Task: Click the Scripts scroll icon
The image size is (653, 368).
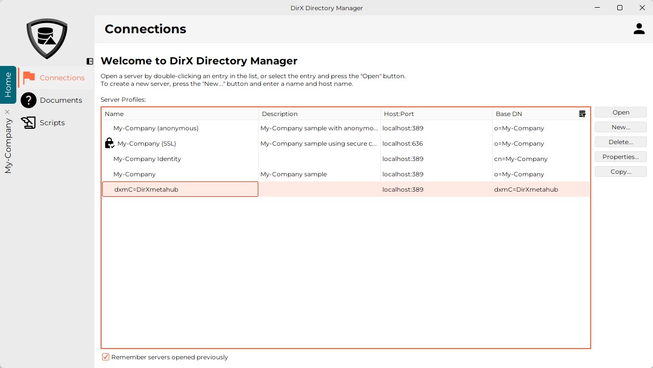Action: pyautogui.click(x=29, y=123)
